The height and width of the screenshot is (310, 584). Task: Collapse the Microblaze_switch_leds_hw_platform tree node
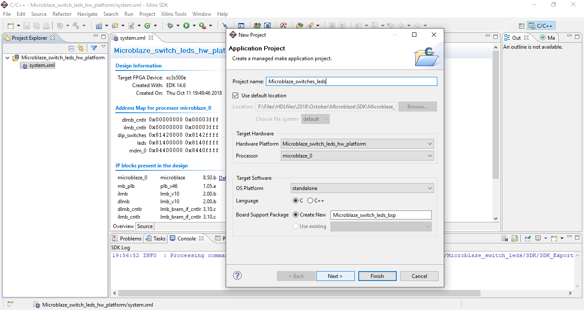(7, 58)
